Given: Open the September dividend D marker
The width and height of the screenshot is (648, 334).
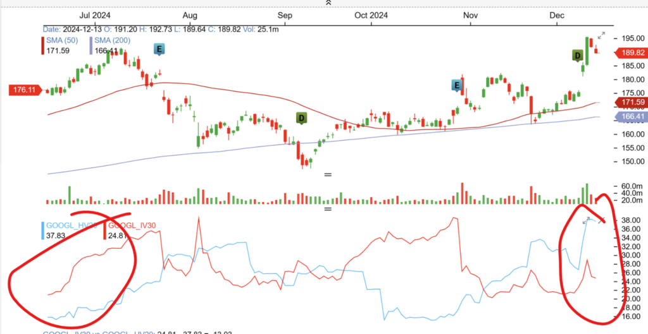Looking at the screenshot, I should pyautogui.click(x=302, y=119).
